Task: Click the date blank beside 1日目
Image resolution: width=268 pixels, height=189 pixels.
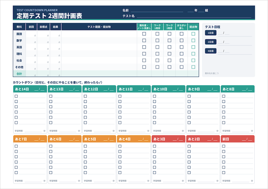Action: (223, 33)
